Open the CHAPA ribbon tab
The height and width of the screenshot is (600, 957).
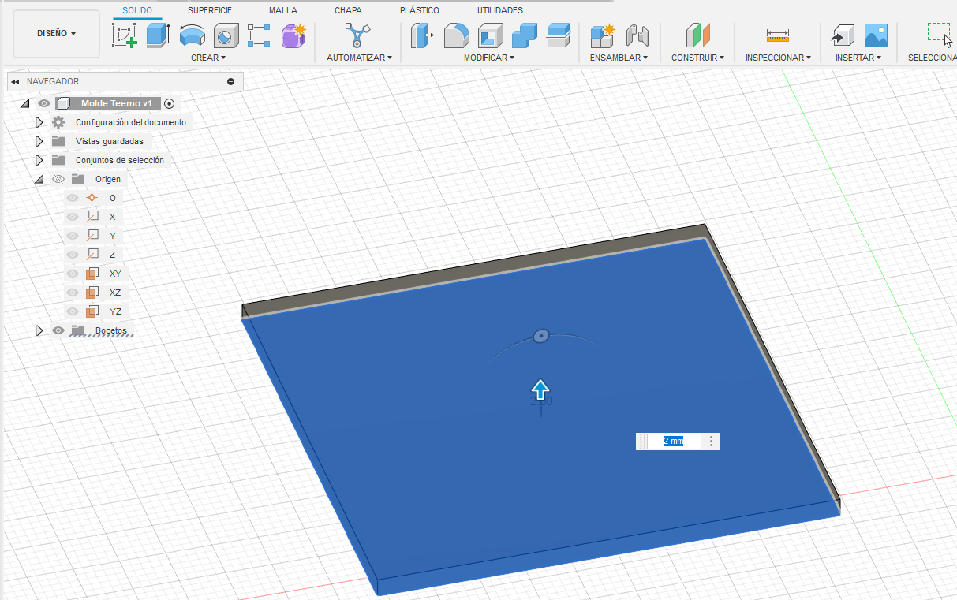(347, 10)
